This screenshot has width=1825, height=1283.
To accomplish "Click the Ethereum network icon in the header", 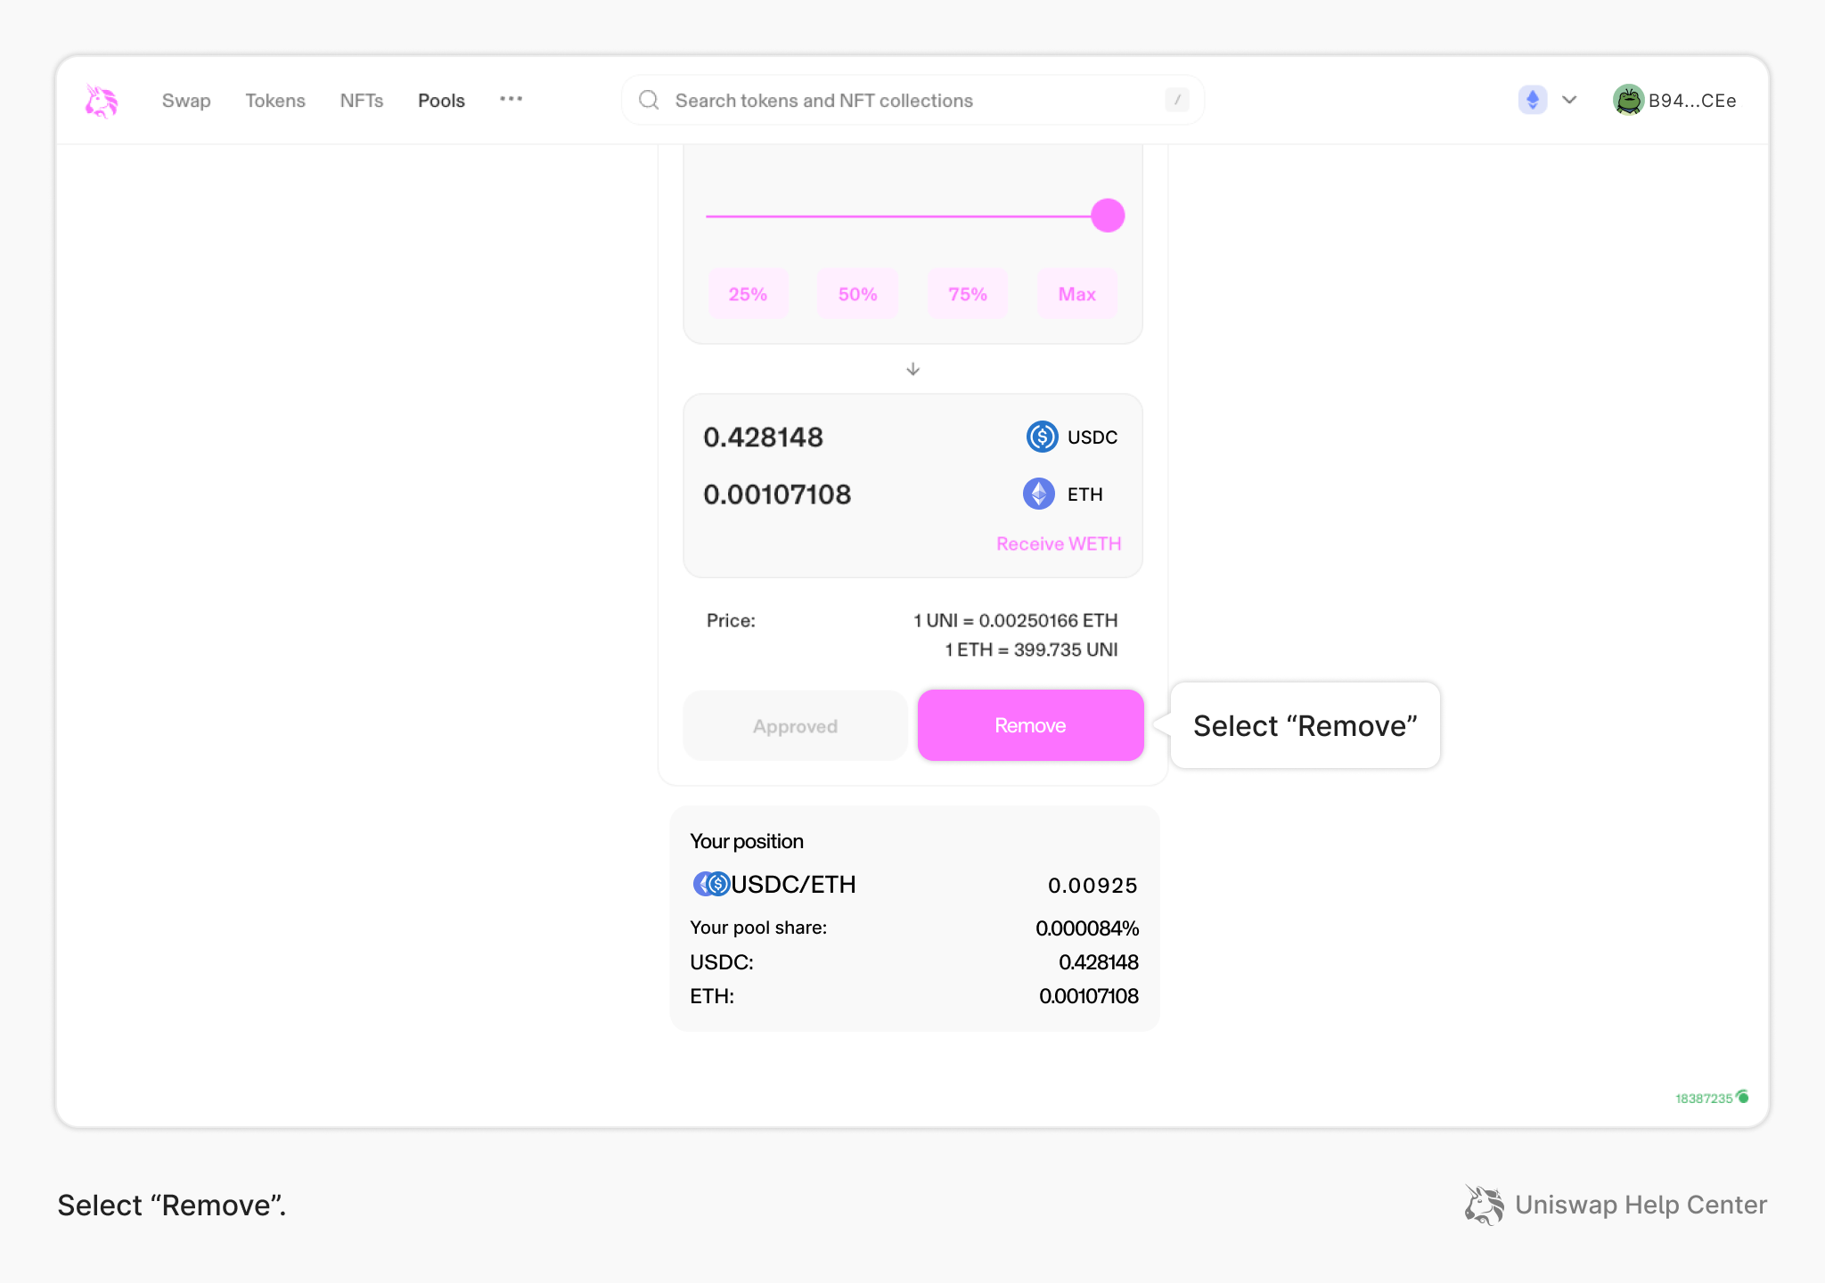I will (1531, 100).
